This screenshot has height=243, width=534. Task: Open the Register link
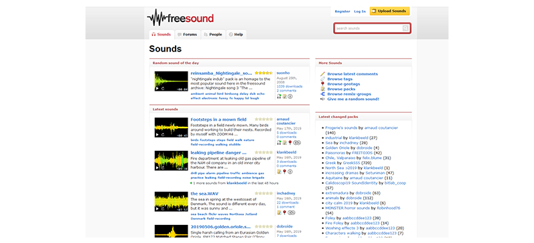point(342,11)
